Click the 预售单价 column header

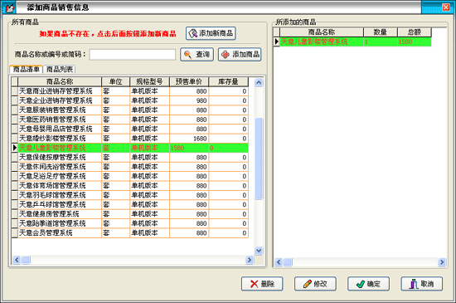point(189,81)
